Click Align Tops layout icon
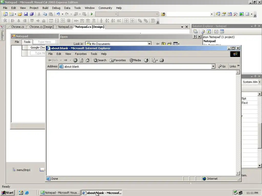 click(32, 21)
